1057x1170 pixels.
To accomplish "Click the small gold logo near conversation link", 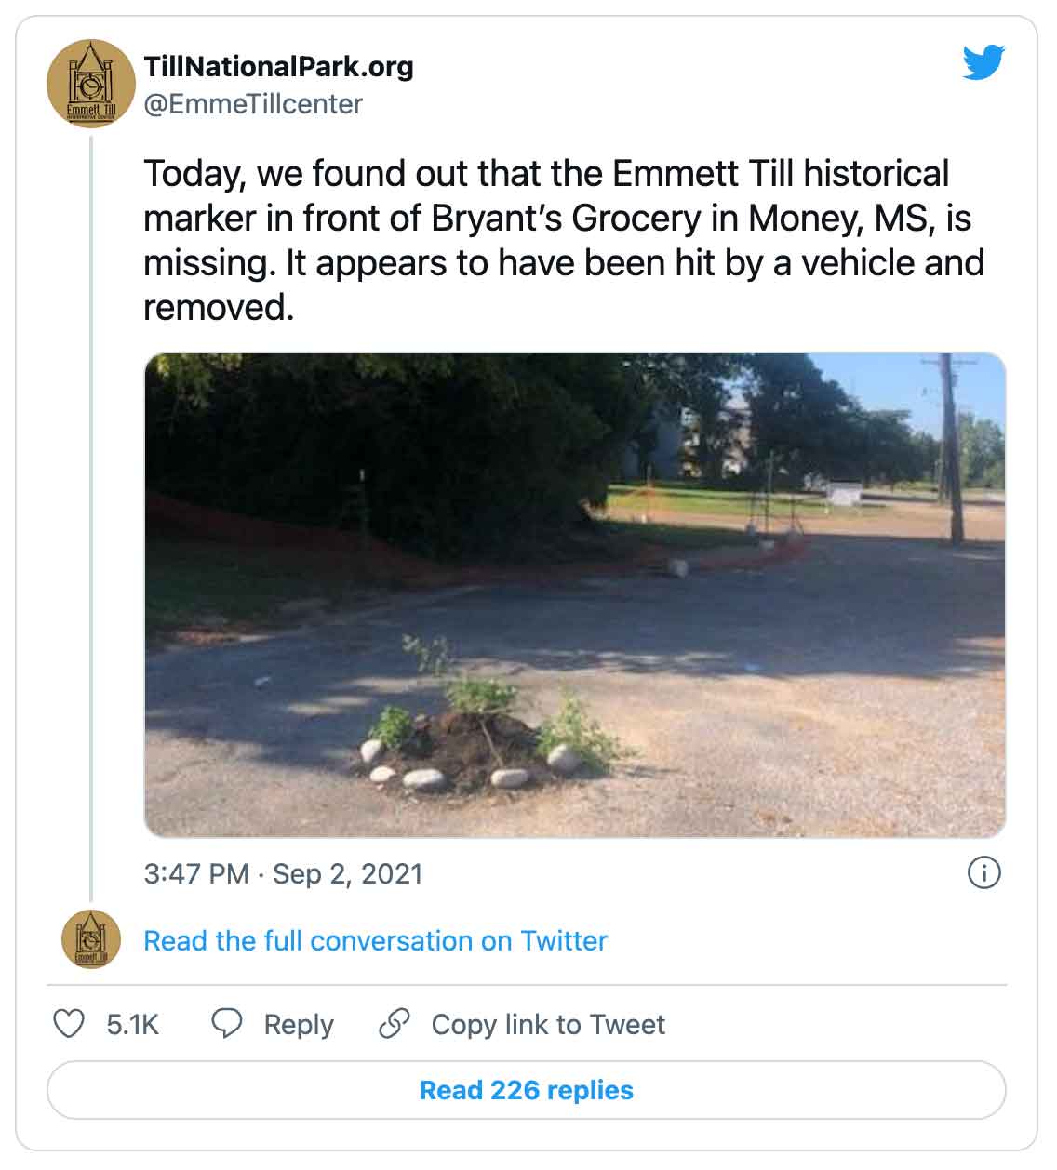I will (x=90, y=939).
